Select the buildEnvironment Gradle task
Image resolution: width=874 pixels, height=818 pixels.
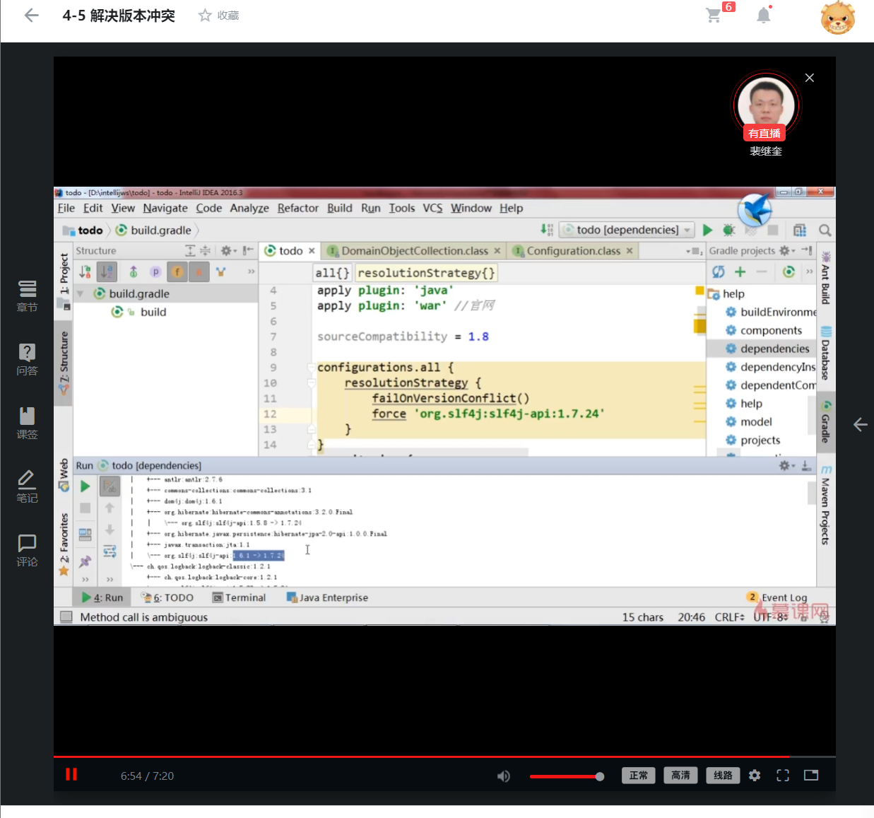coord(771,312)
